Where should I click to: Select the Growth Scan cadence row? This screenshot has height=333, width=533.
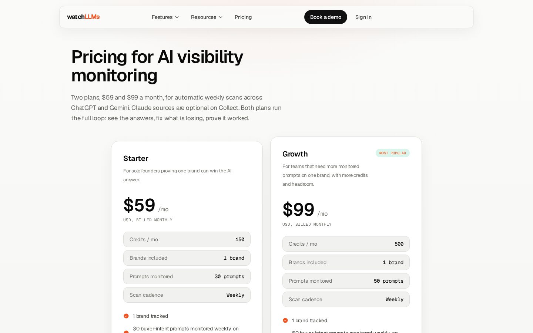[x=346, y=299]
